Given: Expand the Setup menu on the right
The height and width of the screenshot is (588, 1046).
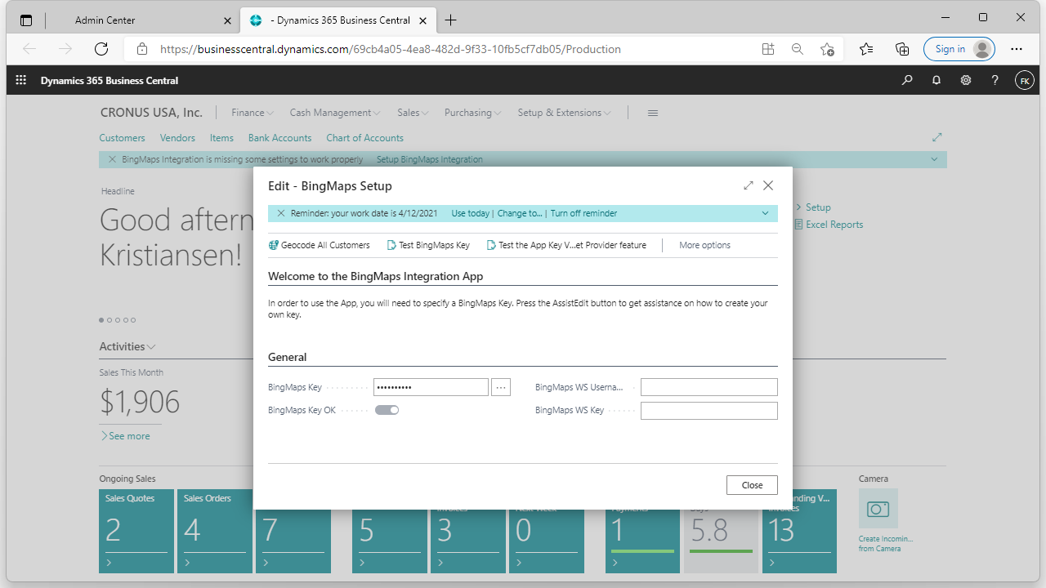Looking at the screenshot, I should click(813, 207).
